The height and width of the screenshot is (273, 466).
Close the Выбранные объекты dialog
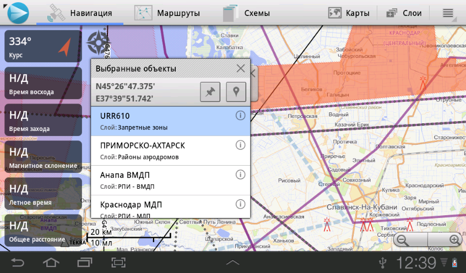pos(241,68)
